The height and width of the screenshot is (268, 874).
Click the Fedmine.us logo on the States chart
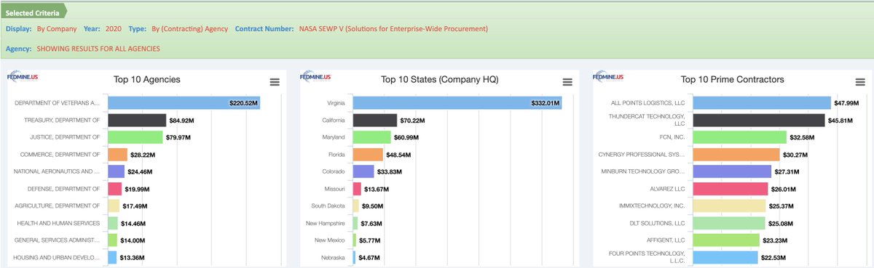click(315, 76)
